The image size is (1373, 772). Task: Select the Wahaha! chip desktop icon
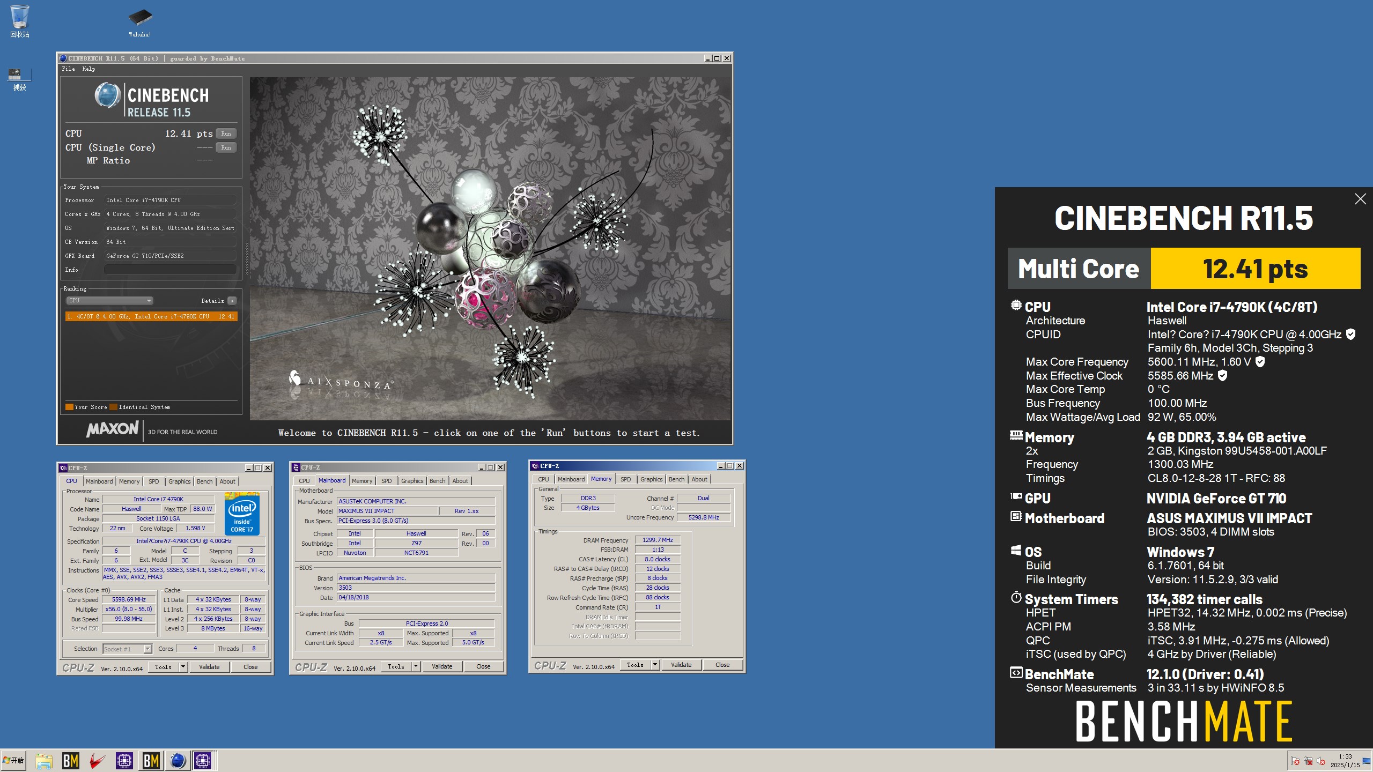140,21
